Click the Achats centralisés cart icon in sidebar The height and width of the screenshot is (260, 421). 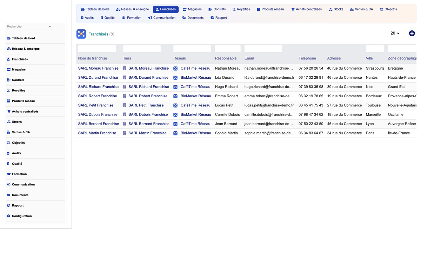8,111
